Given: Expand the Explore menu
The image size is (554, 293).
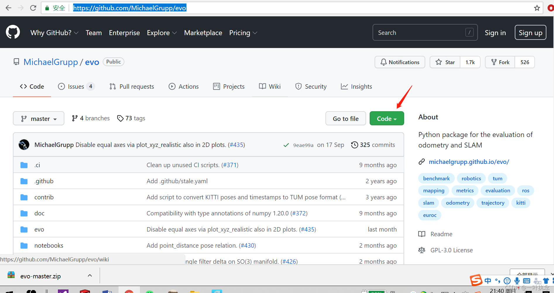Looking at the screenshot, I should [x=162, y=33].
